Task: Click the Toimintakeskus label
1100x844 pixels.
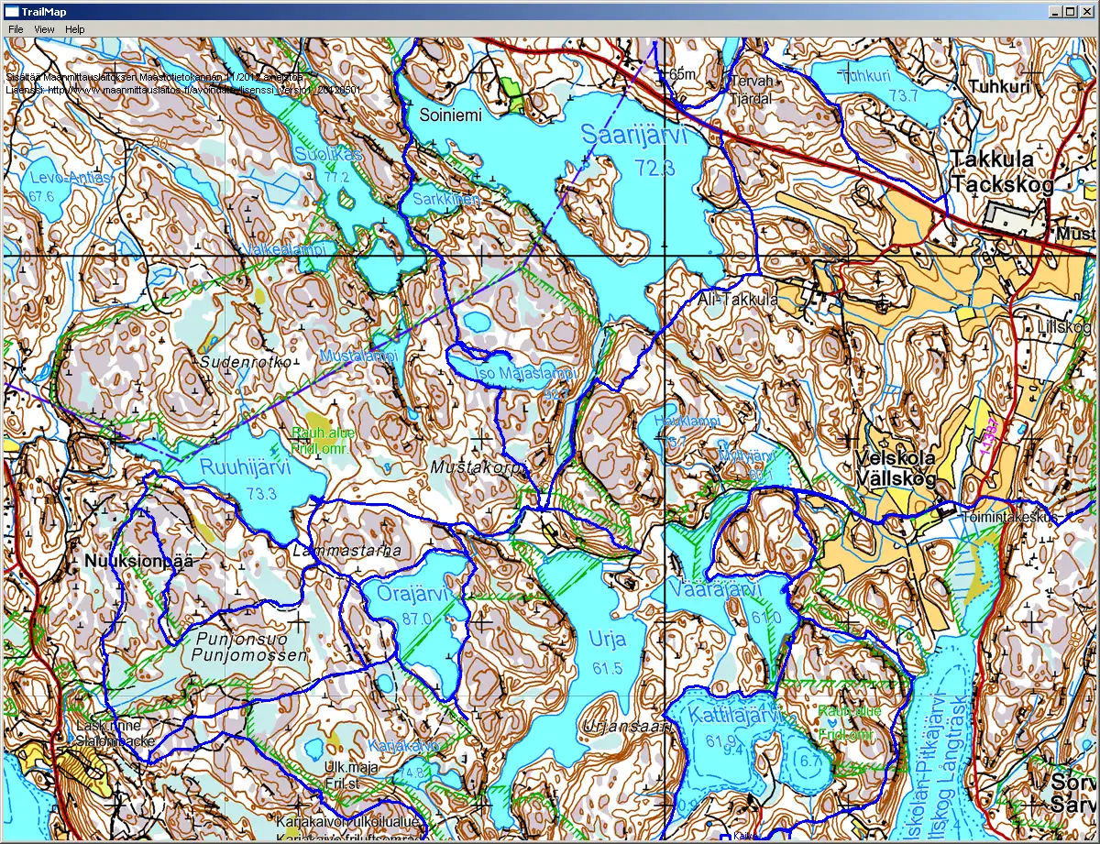Action: tap(1009, 517)
